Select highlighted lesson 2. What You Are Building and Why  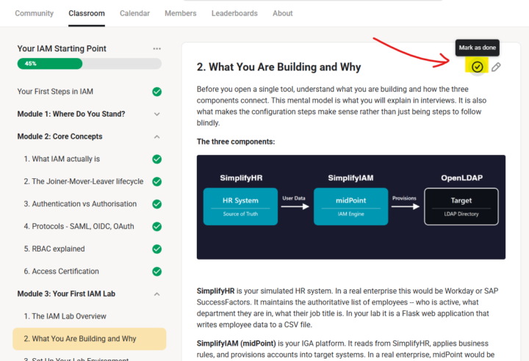coord(90,339)
